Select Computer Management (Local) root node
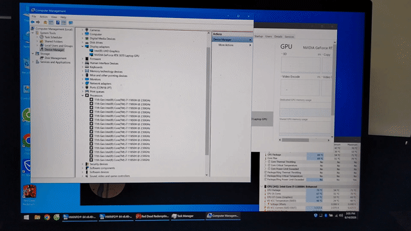This screenshot has width=411, height=231. tap(52, 29)
